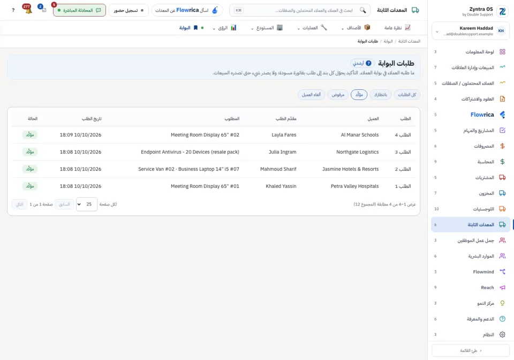
Task: Click the العملاء المحتملون / الصفقات icon
Action: tap(502, 83)
